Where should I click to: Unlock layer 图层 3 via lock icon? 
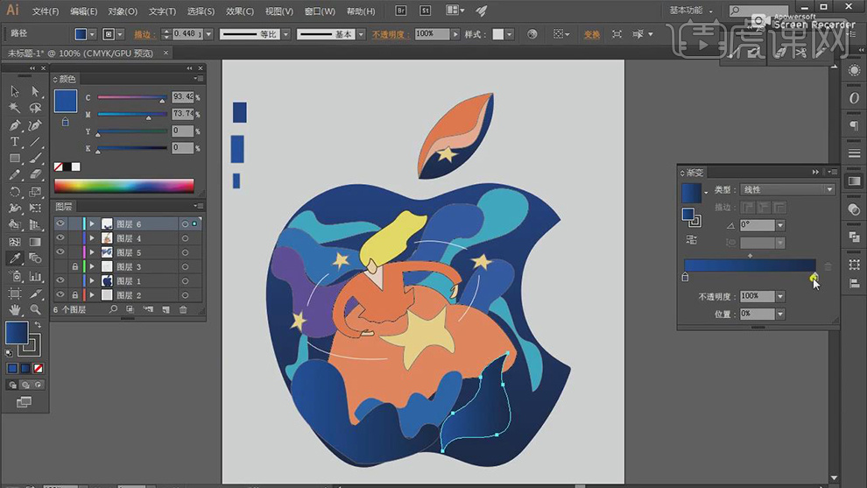[x=75, y=266]
